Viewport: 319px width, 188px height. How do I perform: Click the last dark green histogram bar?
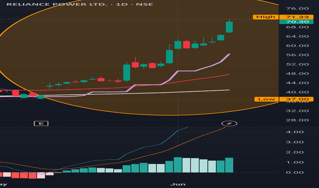(x=229, y=165)
